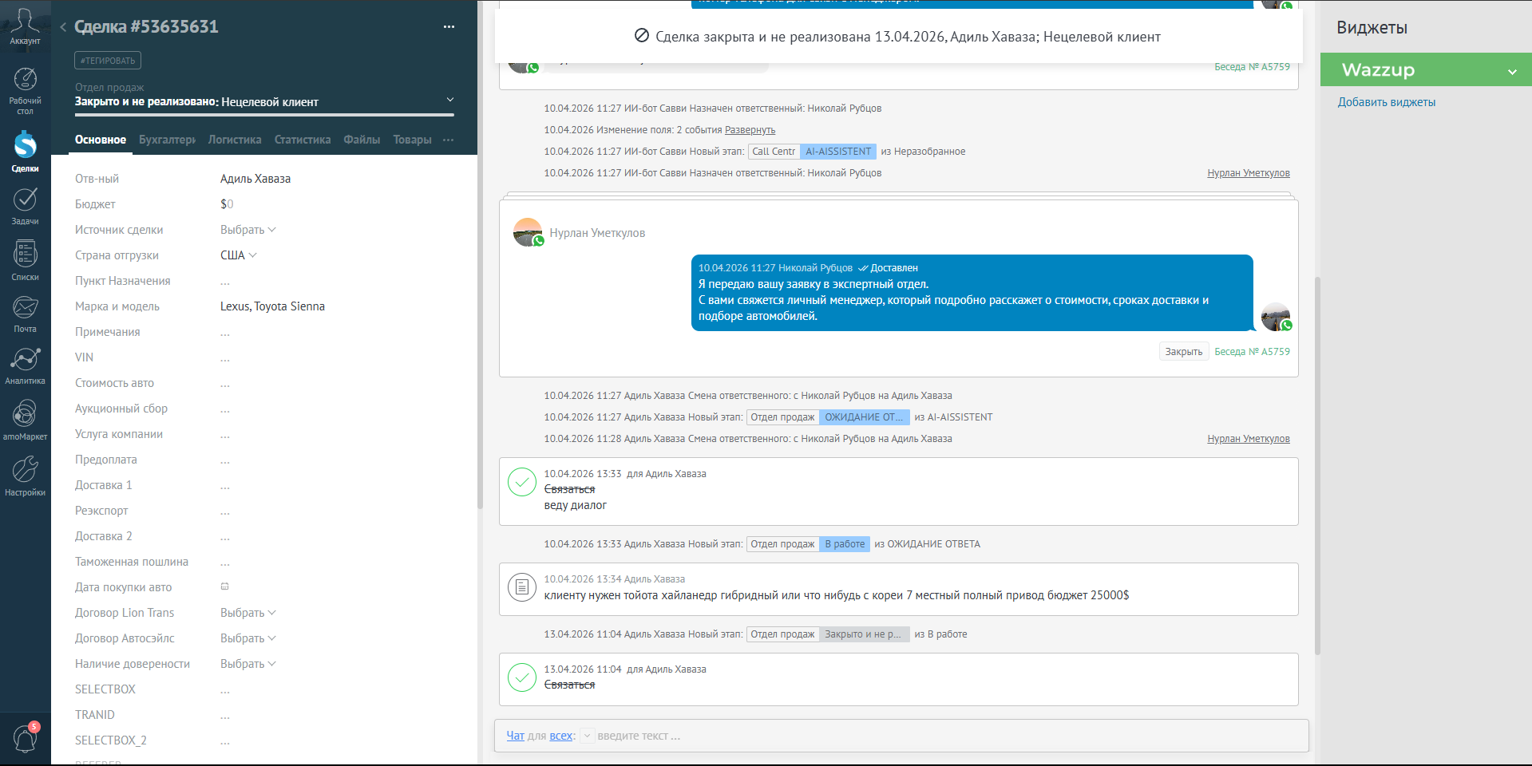Click the completed task checkmark at 10.04.2026 13:33
The width and height of the screenshot is (1532, 766).
coord(522,482)
